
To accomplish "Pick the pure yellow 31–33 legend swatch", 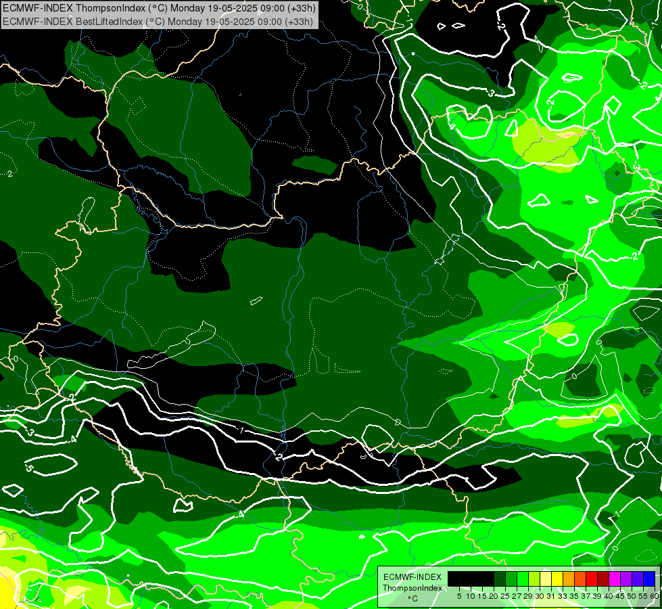I will point(557,579).
